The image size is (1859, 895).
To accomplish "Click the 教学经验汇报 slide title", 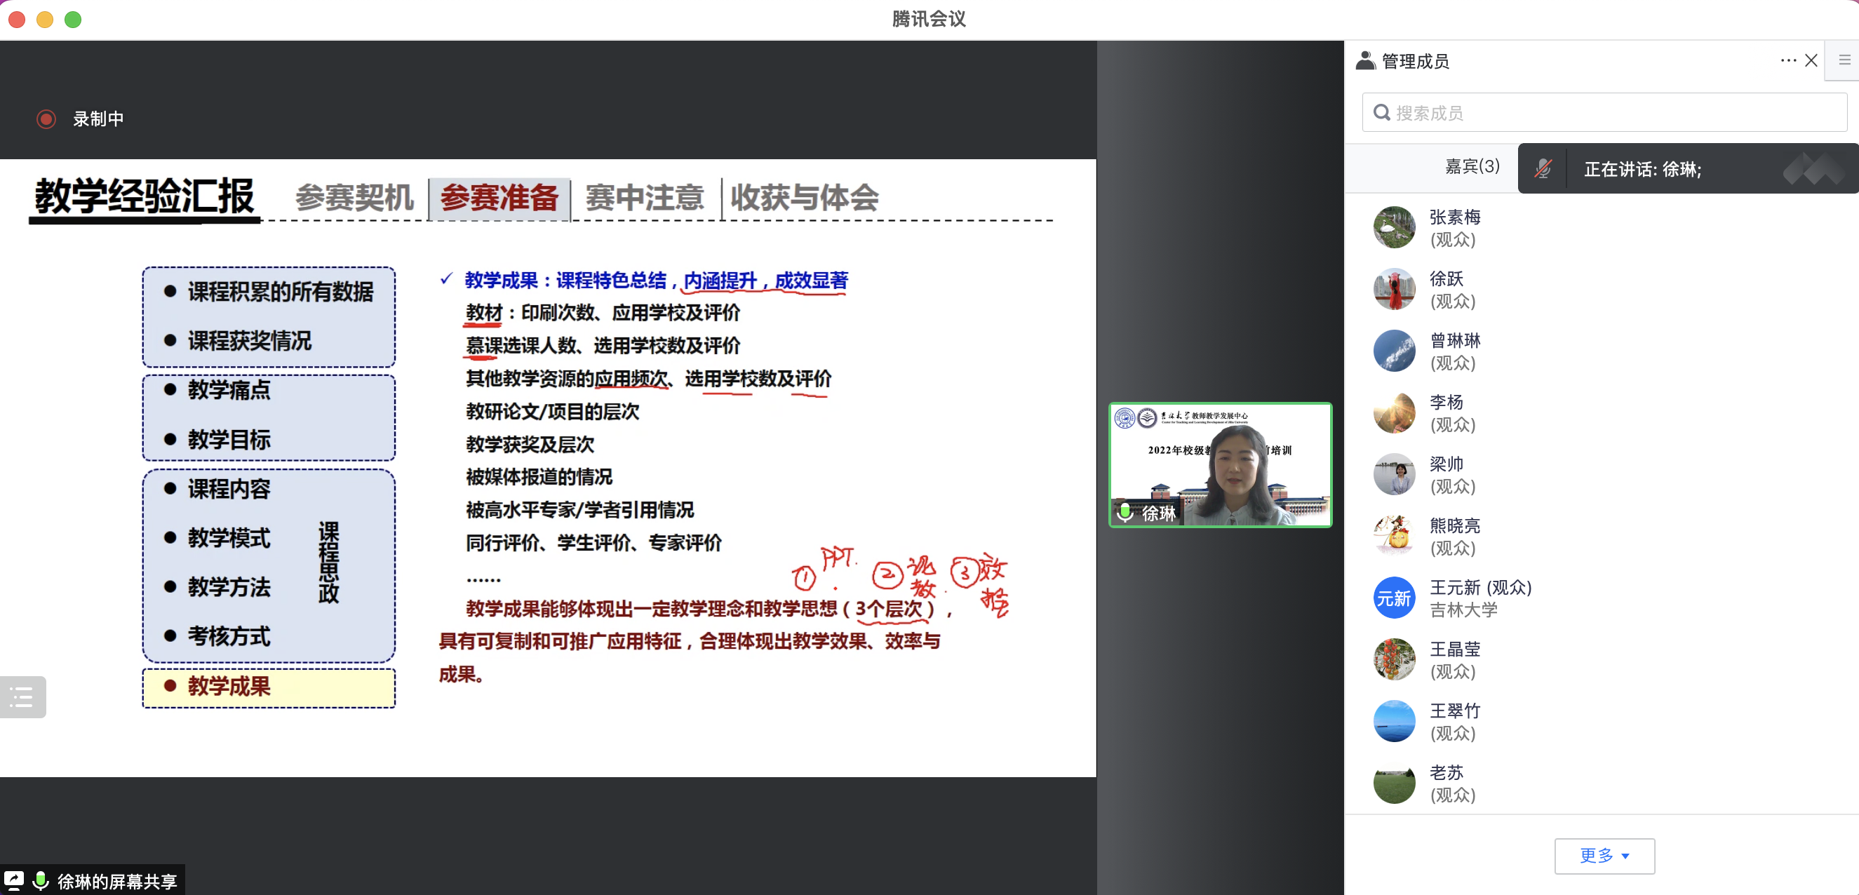I will click(145, 196).
